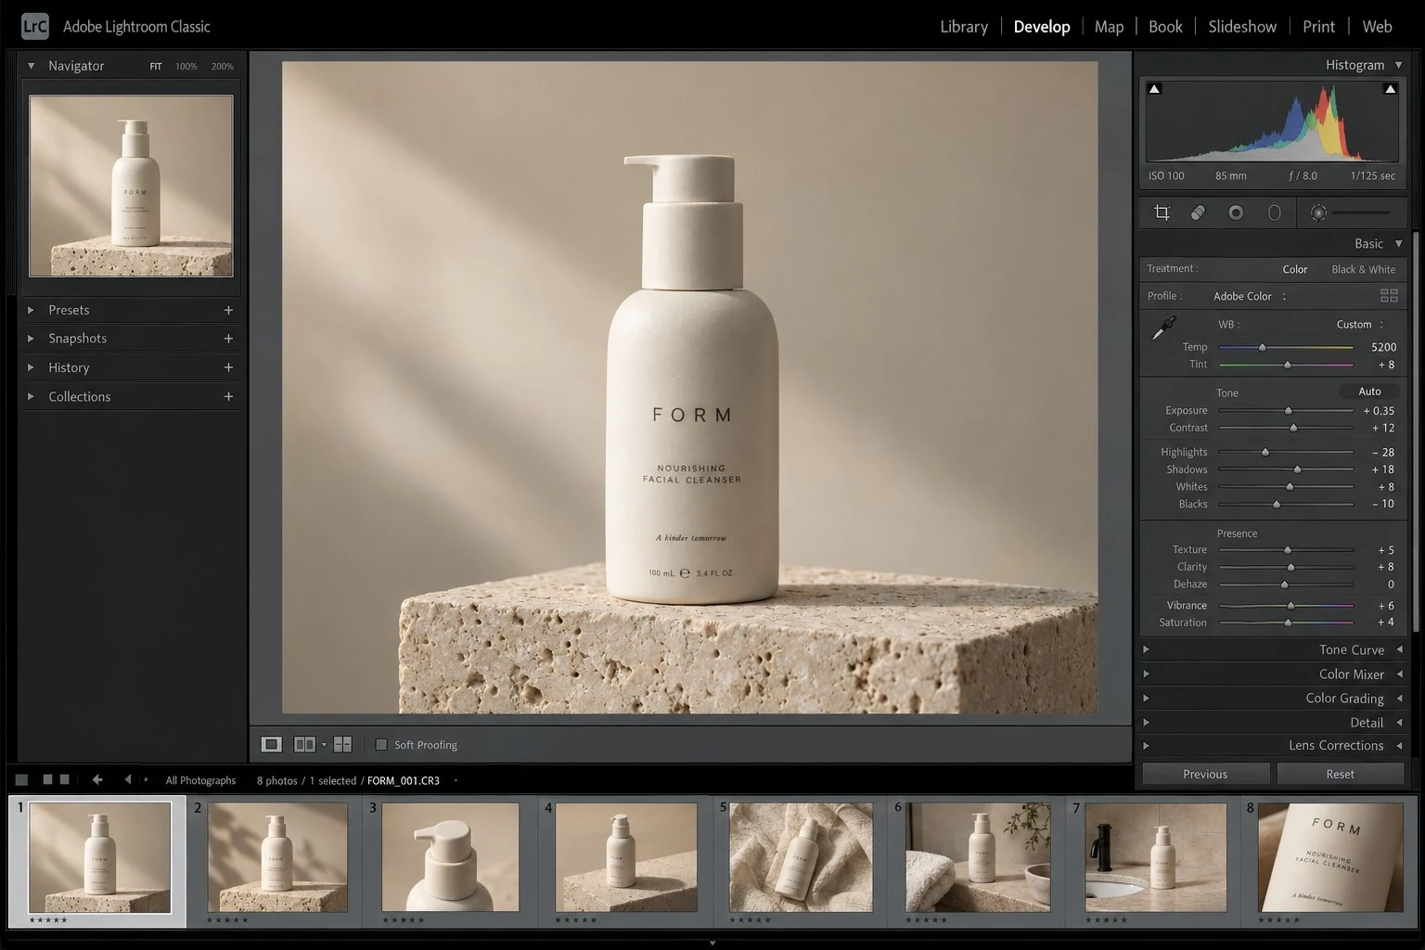This screenshot has width=1425, height=950.
Task: Add a new preset with plus icon
Action: [228, 310]
